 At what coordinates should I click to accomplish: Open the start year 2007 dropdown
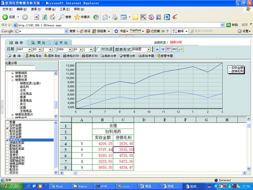pyautogui.click(x=30, y=49)
